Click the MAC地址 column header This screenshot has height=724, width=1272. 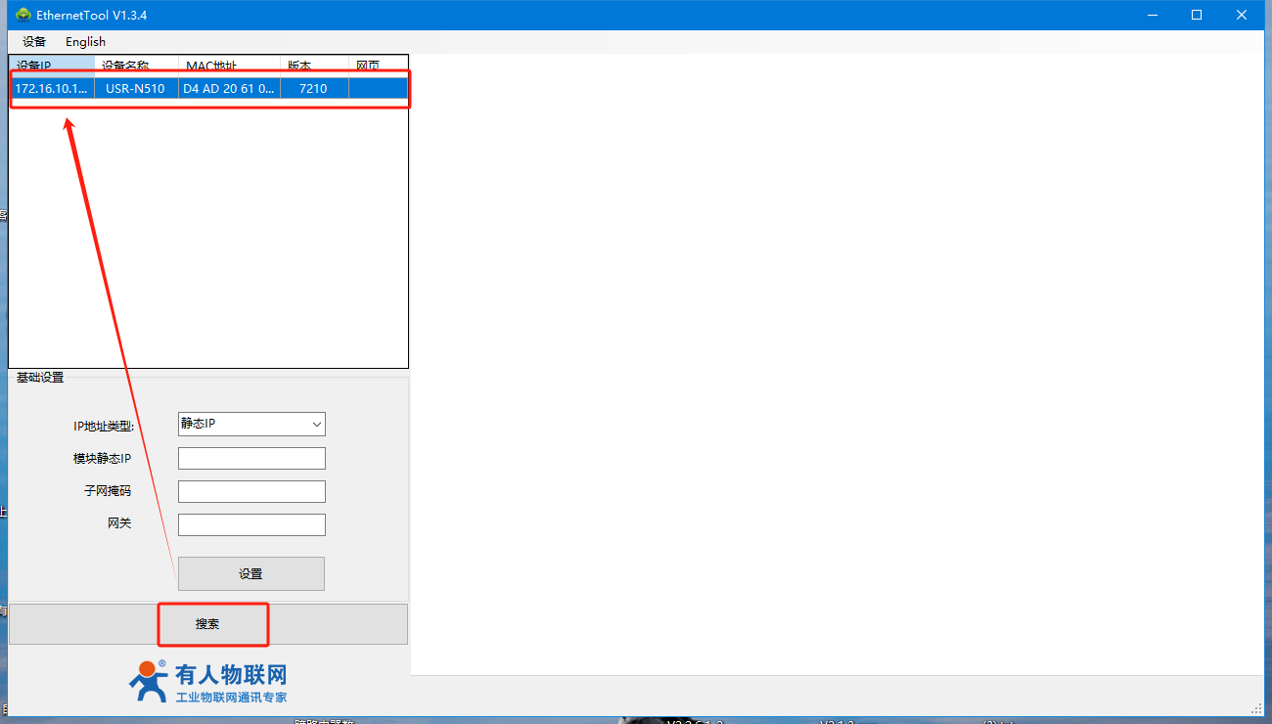tap(230, 65)
